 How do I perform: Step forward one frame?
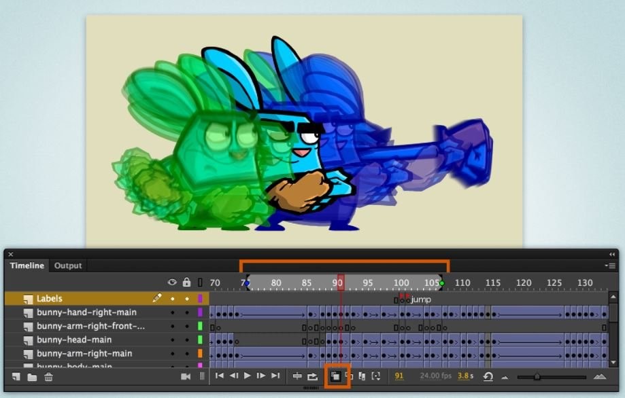coord(261,376)
